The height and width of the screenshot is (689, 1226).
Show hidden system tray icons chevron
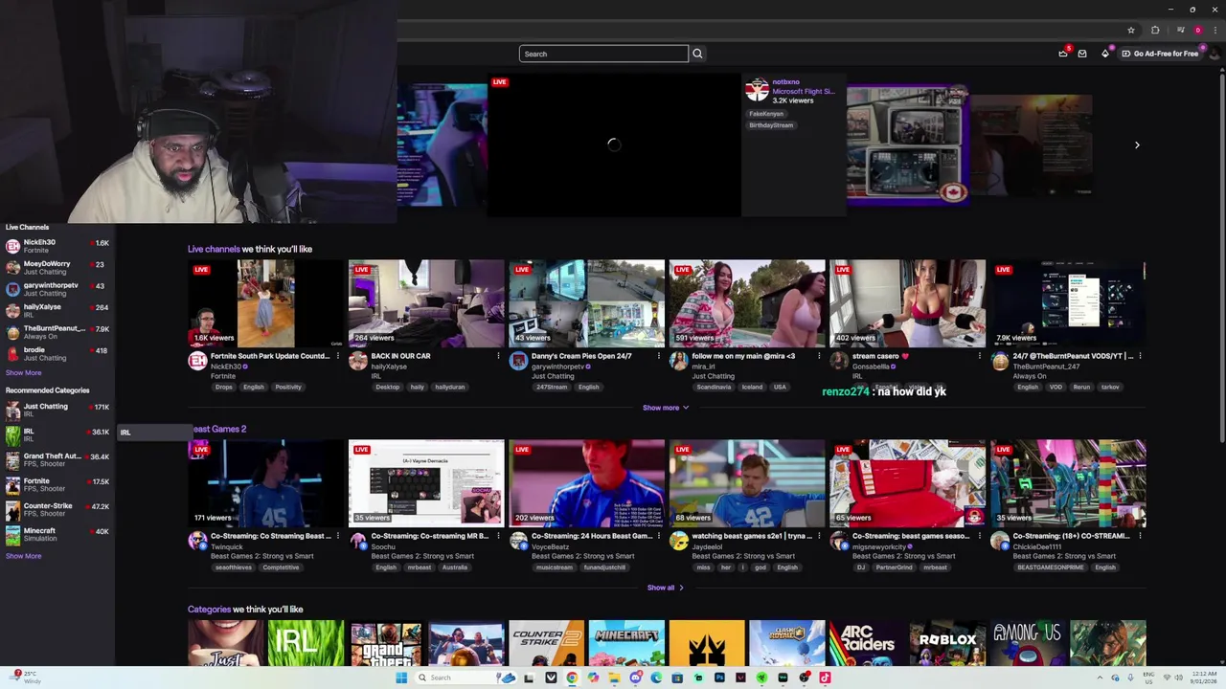(x=1101, y=678)
